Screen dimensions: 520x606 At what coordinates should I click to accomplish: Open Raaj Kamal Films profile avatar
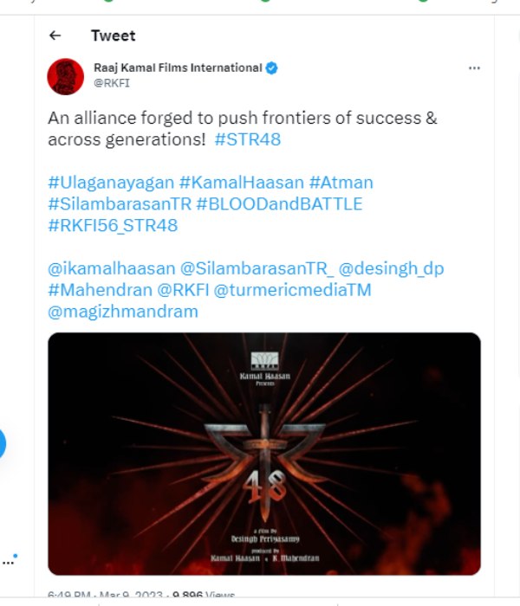tap(66, 77)
